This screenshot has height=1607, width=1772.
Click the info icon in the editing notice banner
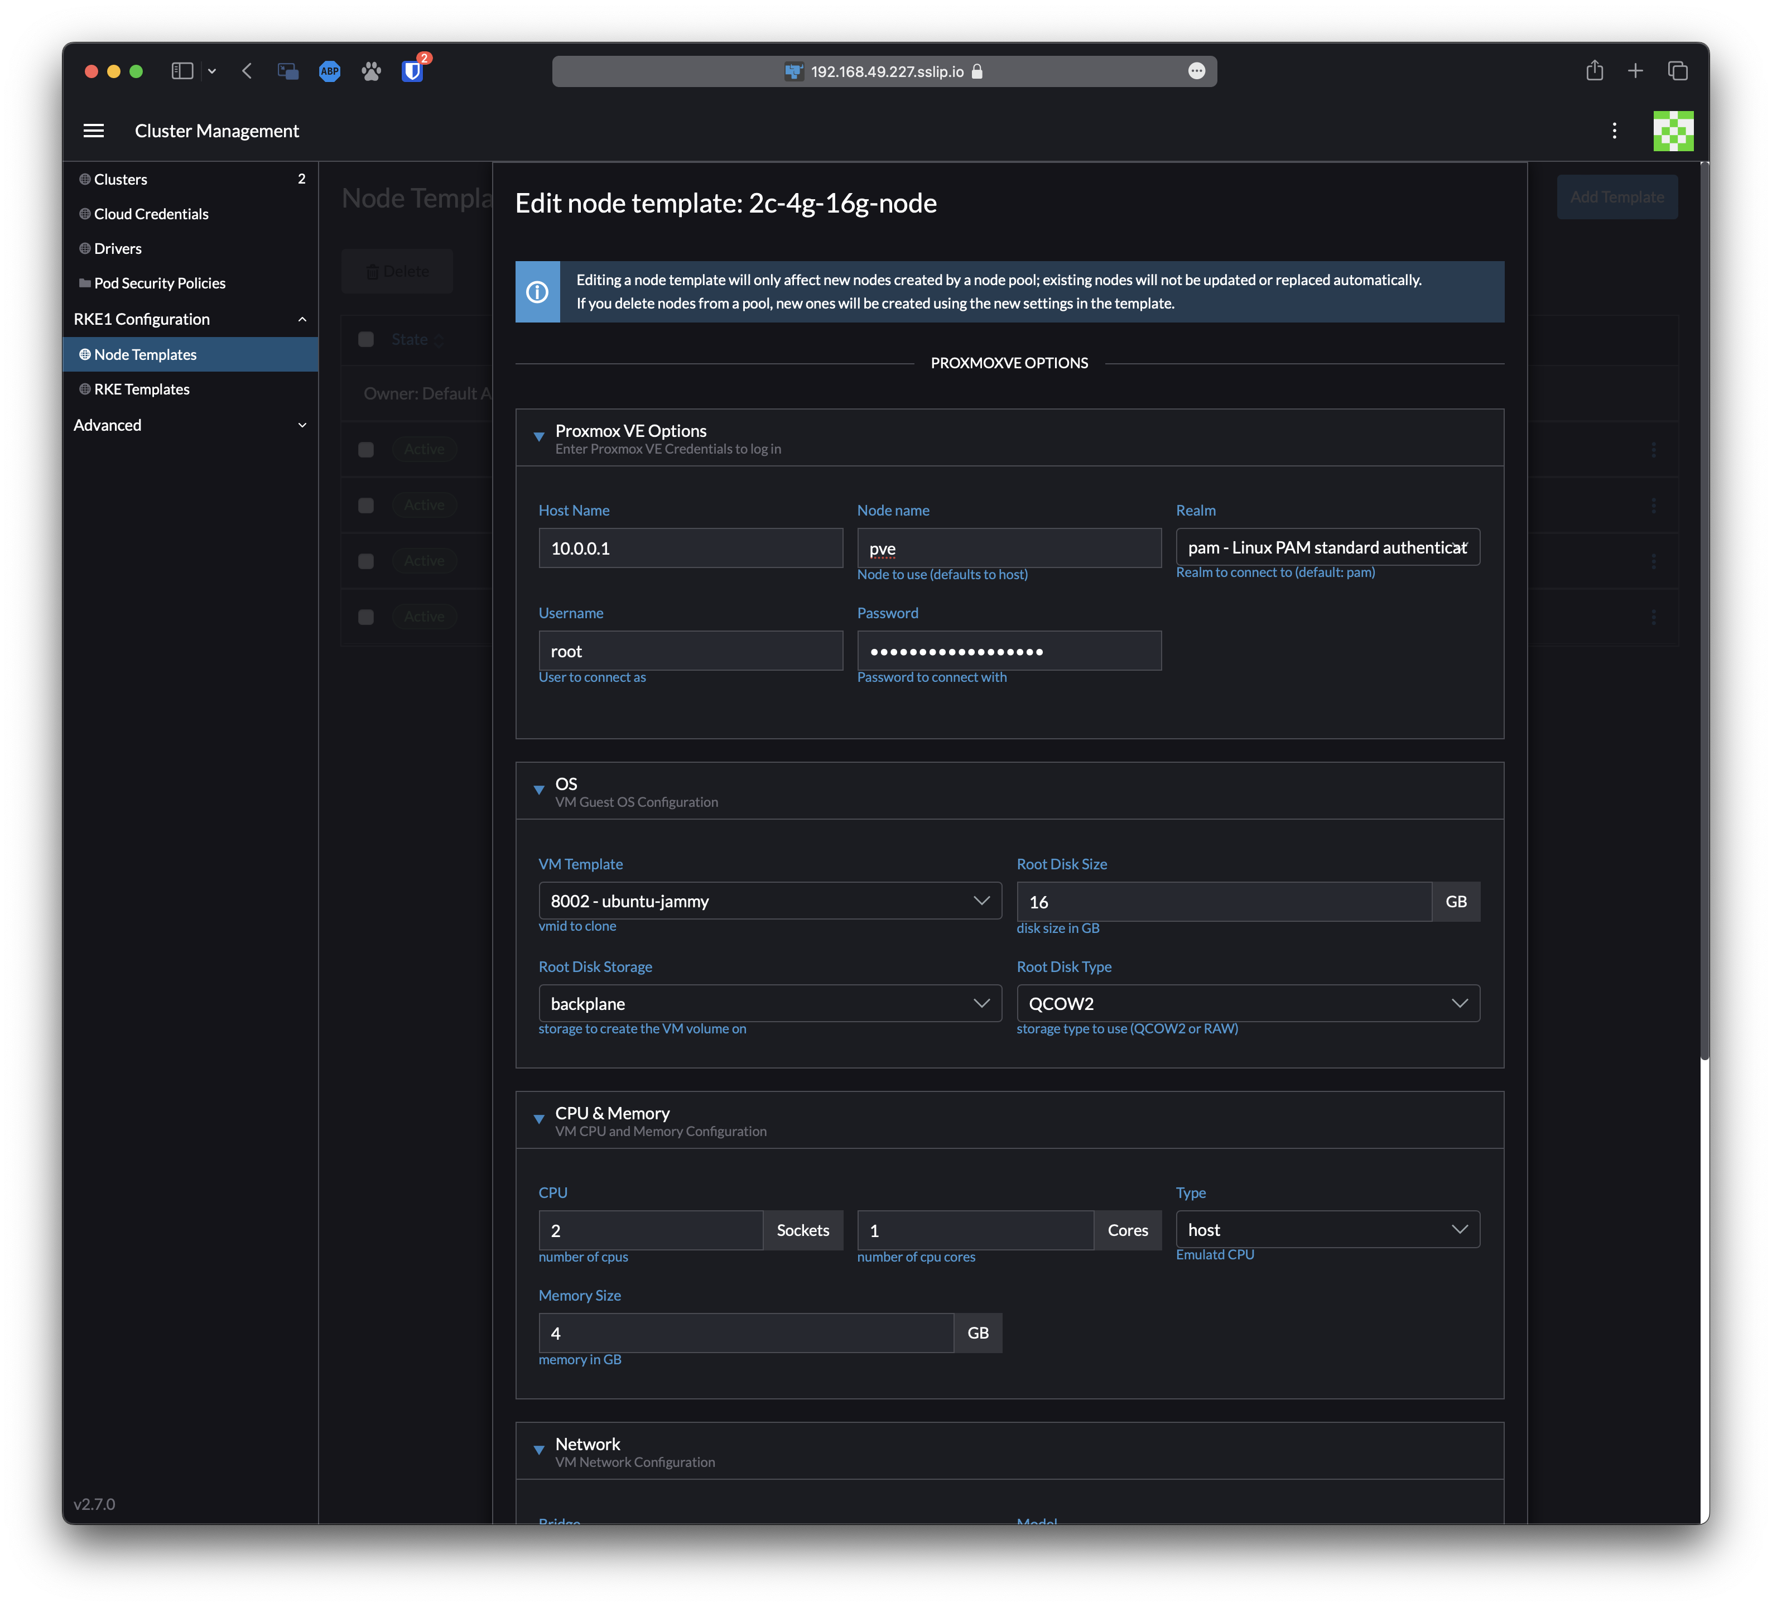pyautogui.click(x=537, y=292)
